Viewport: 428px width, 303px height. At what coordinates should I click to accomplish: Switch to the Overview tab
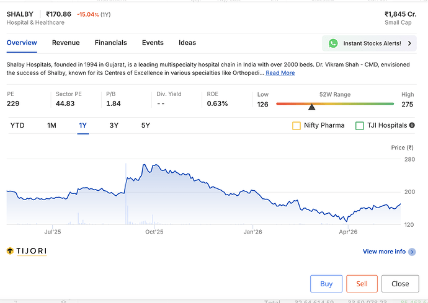(22, 43)
